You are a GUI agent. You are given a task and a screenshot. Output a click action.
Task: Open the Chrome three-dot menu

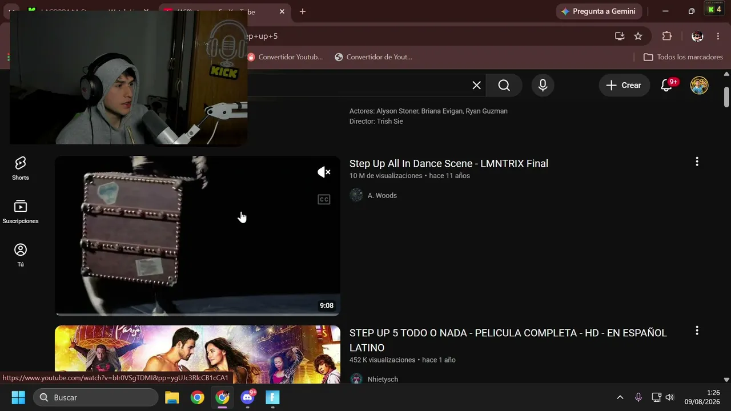(x=718, y=36)
